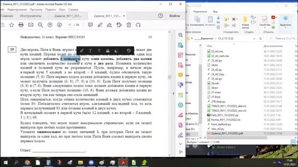Select the highlight text pen in Acrobat toolbar
Screen dimensions: 298x167
coord(100,25)
